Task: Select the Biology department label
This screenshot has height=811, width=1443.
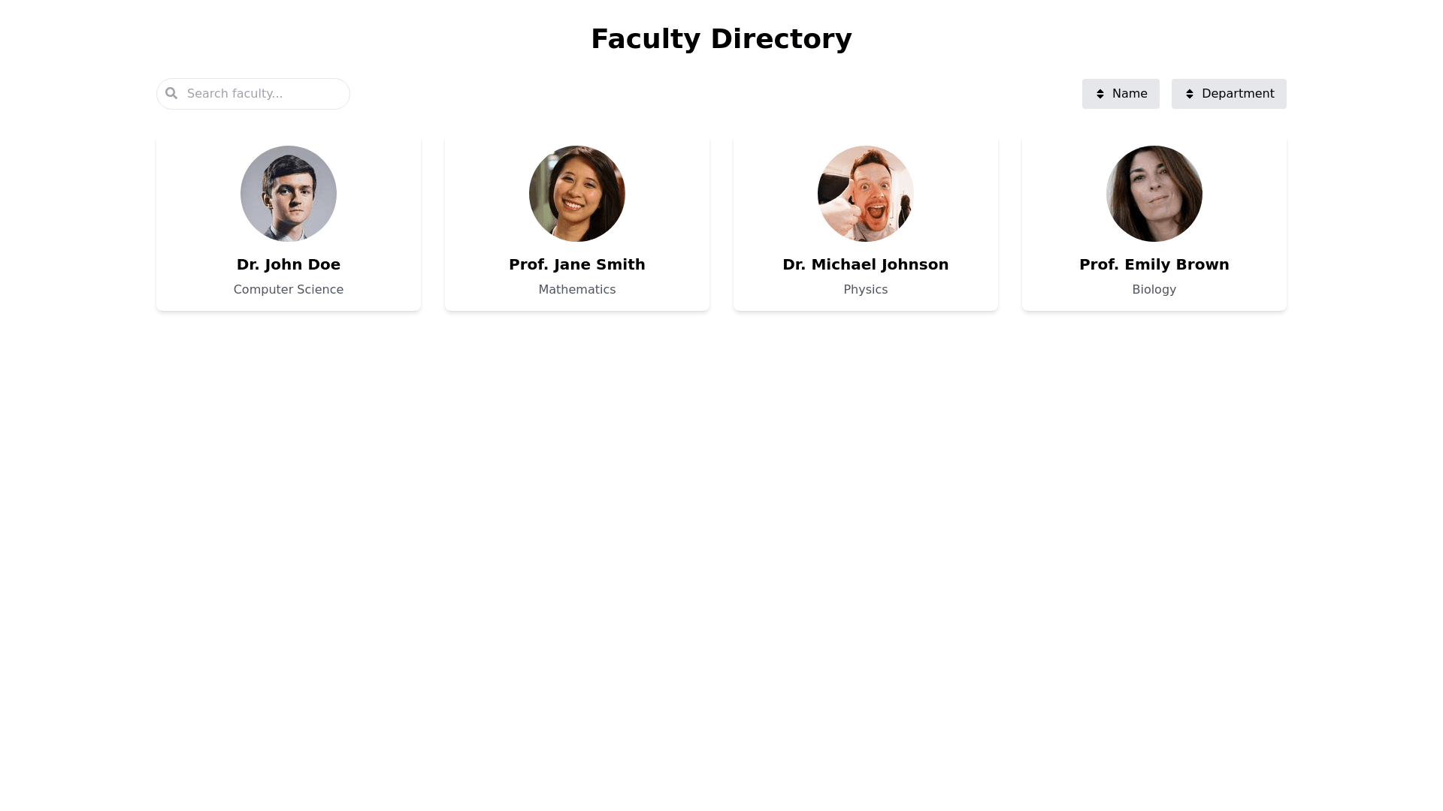Action: (x=1154, y=290)
